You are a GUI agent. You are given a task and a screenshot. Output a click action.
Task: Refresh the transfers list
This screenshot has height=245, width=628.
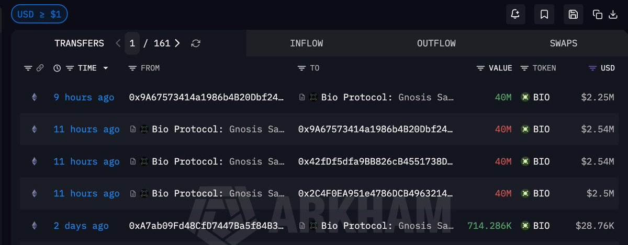click(x=196, y=43)
